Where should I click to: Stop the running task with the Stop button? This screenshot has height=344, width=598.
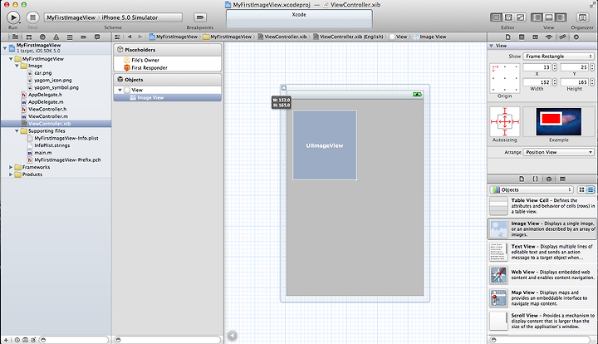click(x=32, y=17)
